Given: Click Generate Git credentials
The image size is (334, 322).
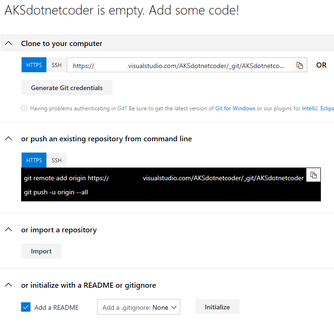Looking at the screenshot, I should [67, 87].
